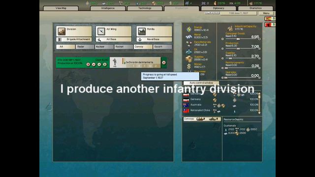Click the top flag event icon
The width and height of the screenshot is (315, 177).
[270, 19]
